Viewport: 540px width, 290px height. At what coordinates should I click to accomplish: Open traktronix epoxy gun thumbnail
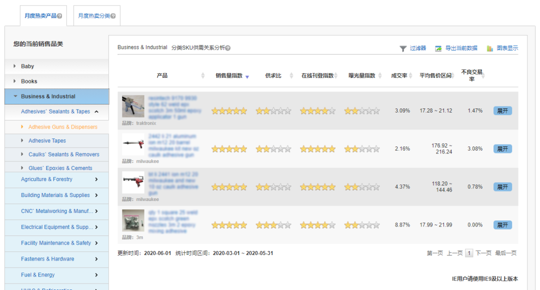click(x=133, y=106)
